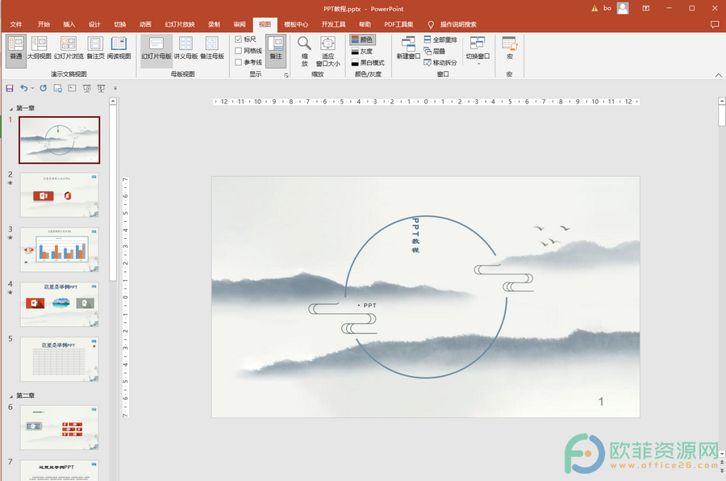Click Move Split (移动拆分)
Screen dimensions: 726x481
pos(440,63)
